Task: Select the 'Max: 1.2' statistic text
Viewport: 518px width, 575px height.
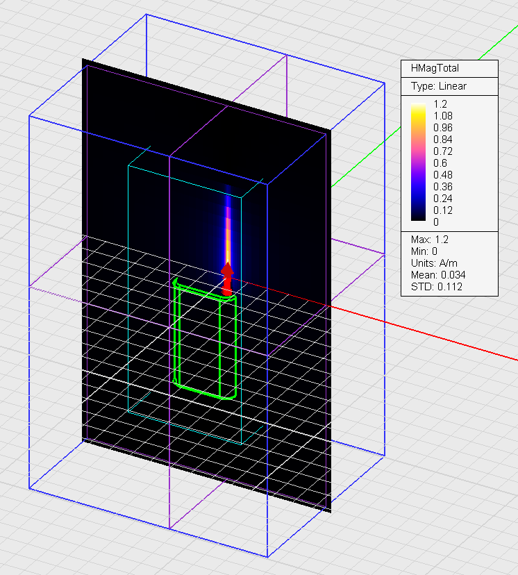Action: [x=431, y=240]
